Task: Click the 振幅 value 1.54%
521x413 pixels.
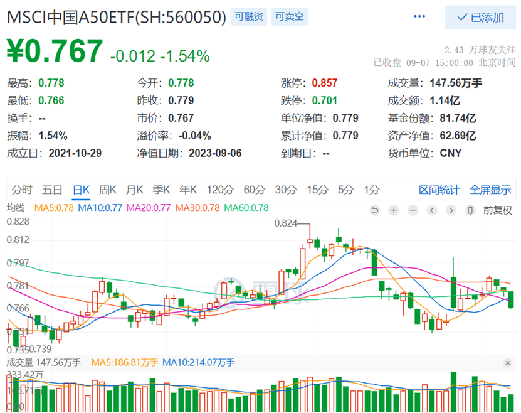Action: pos(53,136)
